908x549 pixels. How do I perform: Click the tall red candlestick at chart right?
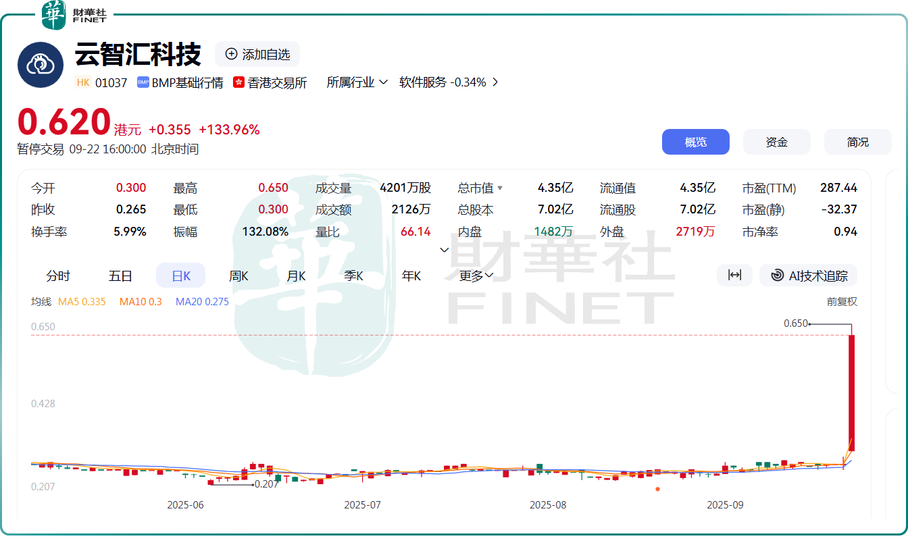[x=852, y=393]
